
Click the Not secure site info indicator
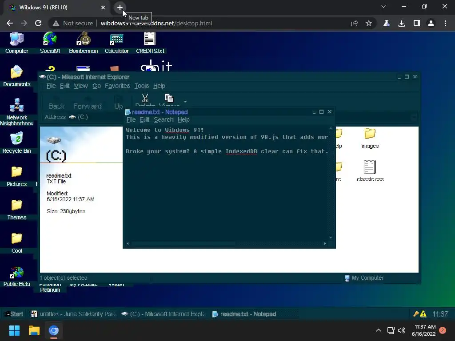73,23
